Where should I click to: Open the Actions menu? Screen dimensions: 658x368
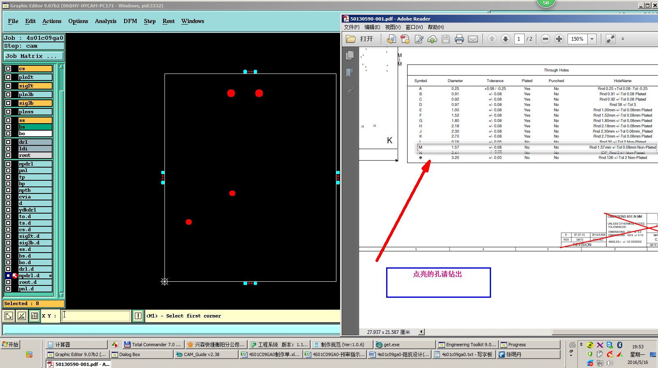click(52, 21)
